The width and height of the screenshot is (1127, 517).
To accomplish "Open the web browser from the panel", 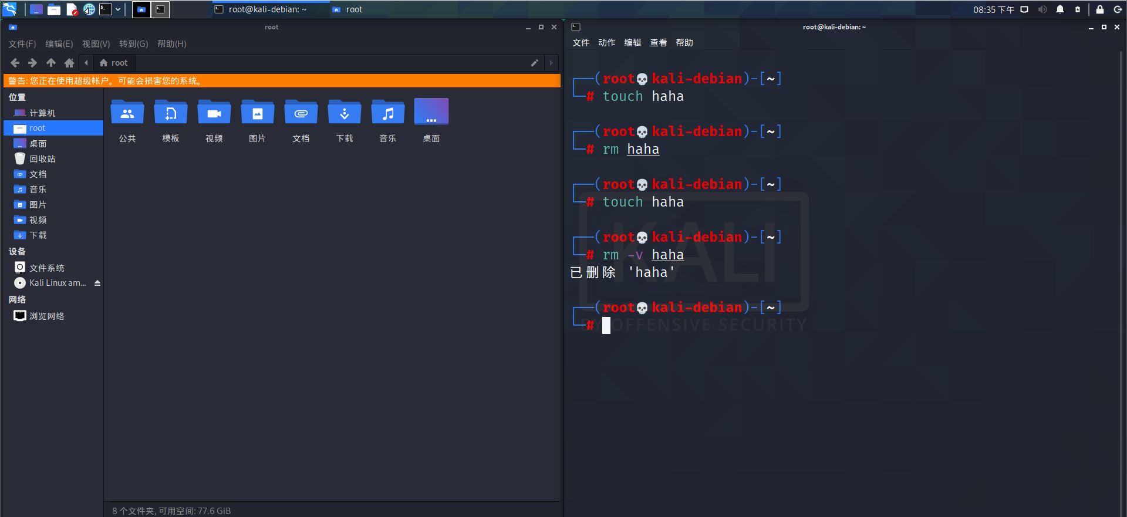I will point(89,9).
